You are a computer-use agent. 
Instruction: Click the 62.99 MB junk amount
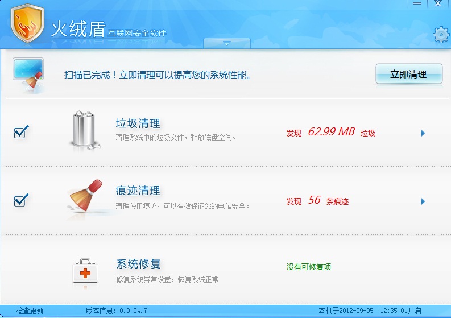click(x=332, y=132)
